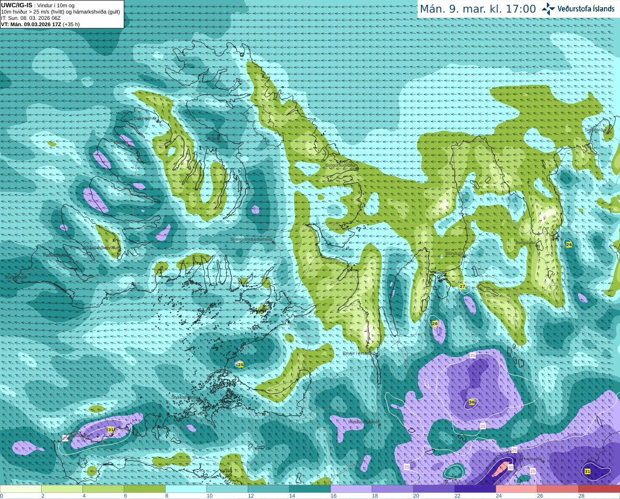Click the Bergstaðir station label

tap(526, 242)
